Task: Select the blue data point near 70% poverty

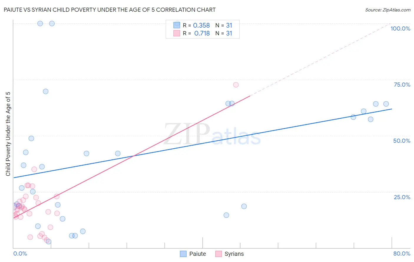Action: point(46,91)
